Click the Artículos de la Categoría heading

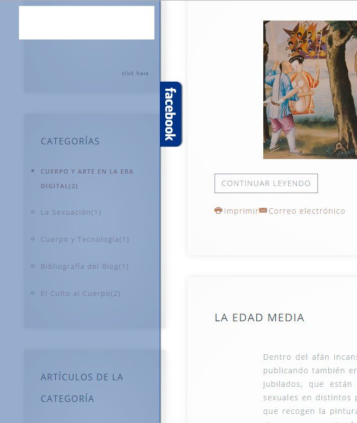pyautogui.click(x=82, y=388)
